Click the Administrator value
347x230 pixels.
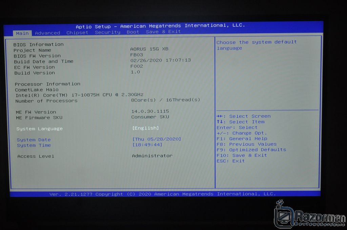coord(152,156)
